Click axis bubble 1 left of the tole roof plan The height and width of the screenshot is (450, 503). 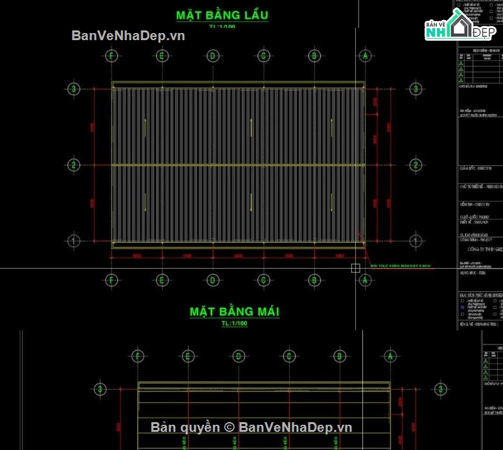[x=74, y=241]
